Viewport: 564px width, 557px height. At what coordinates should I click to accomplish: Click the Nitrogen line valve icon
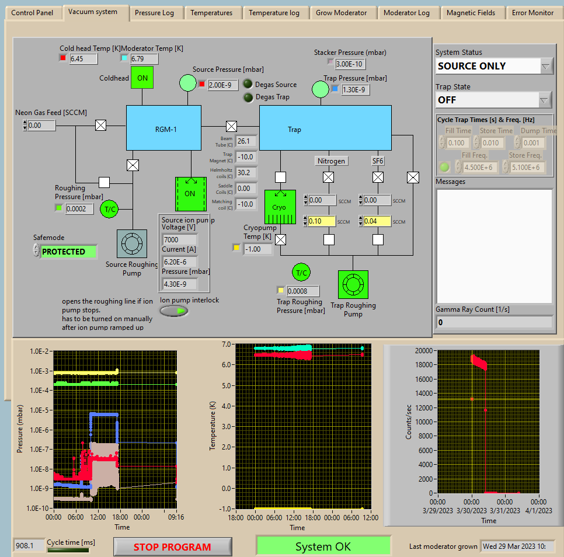click(x=329, y=177)
